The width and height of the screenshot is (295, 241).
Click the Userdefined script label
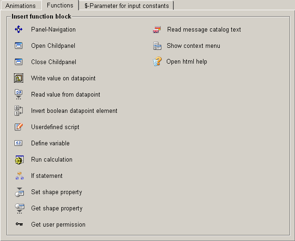tap(55, 127)
